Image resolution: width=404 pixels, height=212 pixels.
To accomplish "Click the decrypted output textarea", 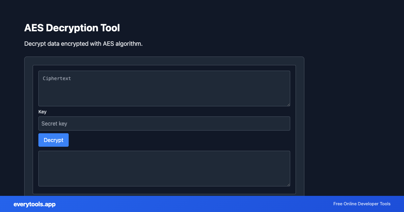I will point(164,168).
